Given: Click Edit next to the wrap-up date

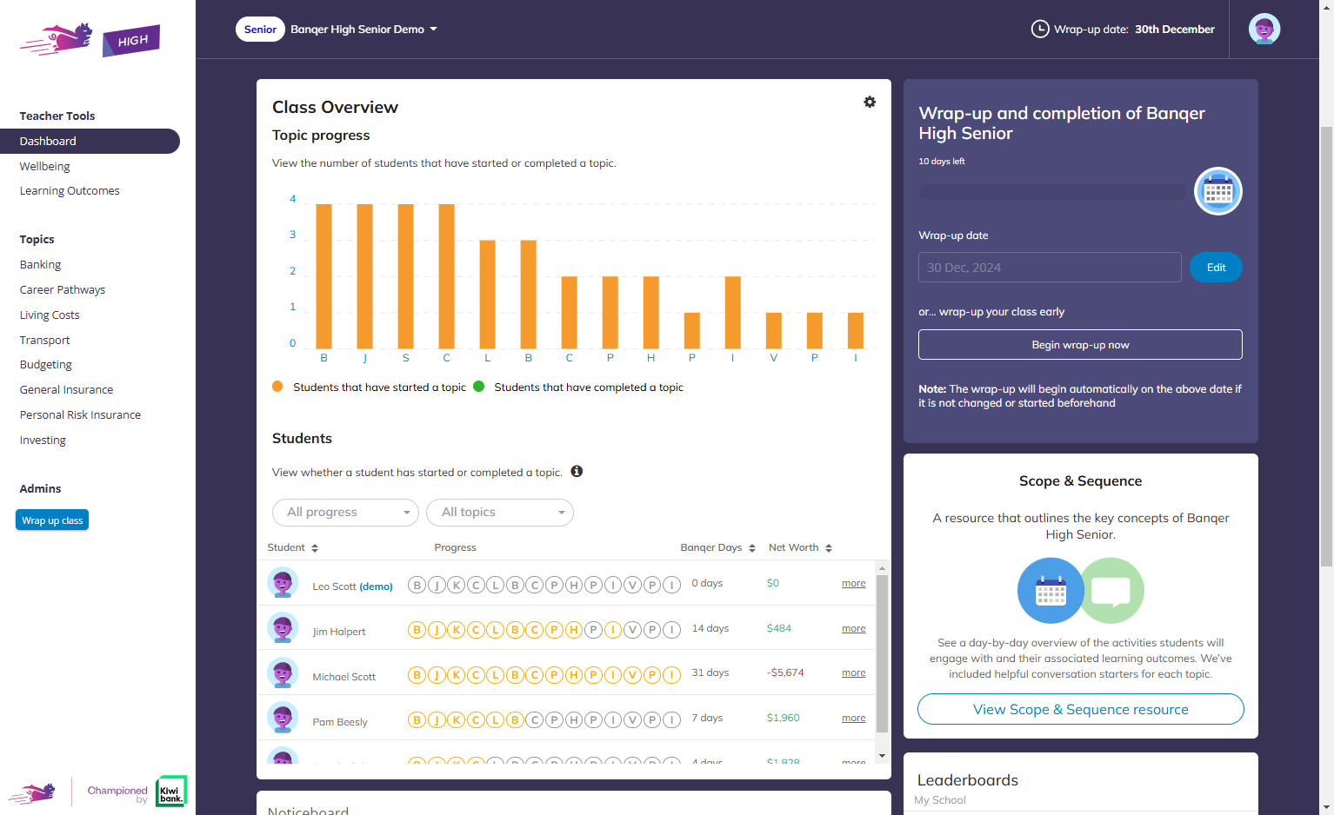Looking at the screenshot, I should tap(1216, 268).
